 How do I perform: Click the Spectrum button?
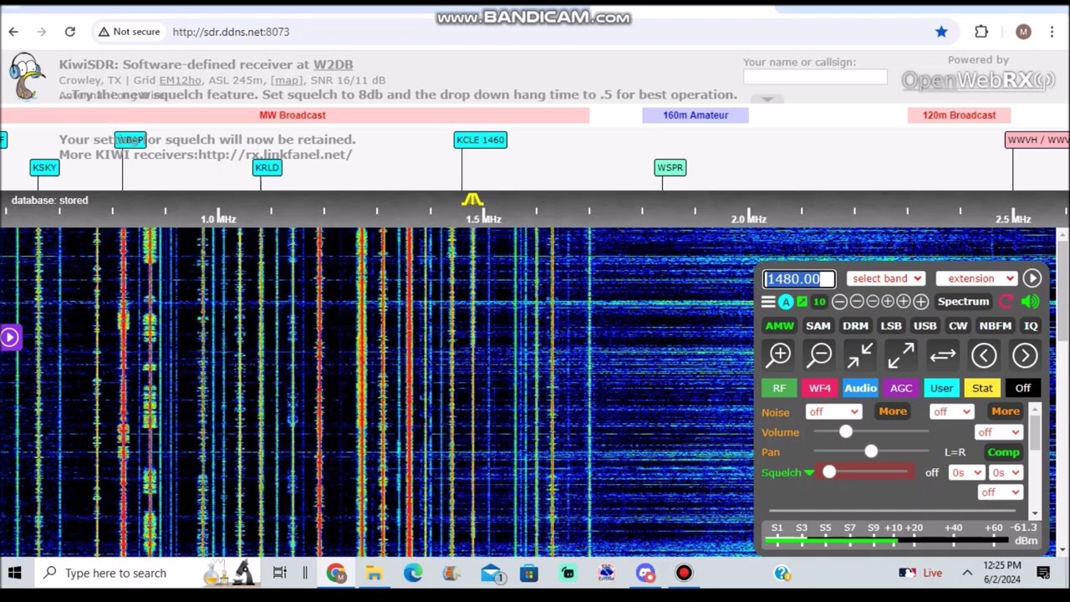pyautogui.click(x=963, y=302)
